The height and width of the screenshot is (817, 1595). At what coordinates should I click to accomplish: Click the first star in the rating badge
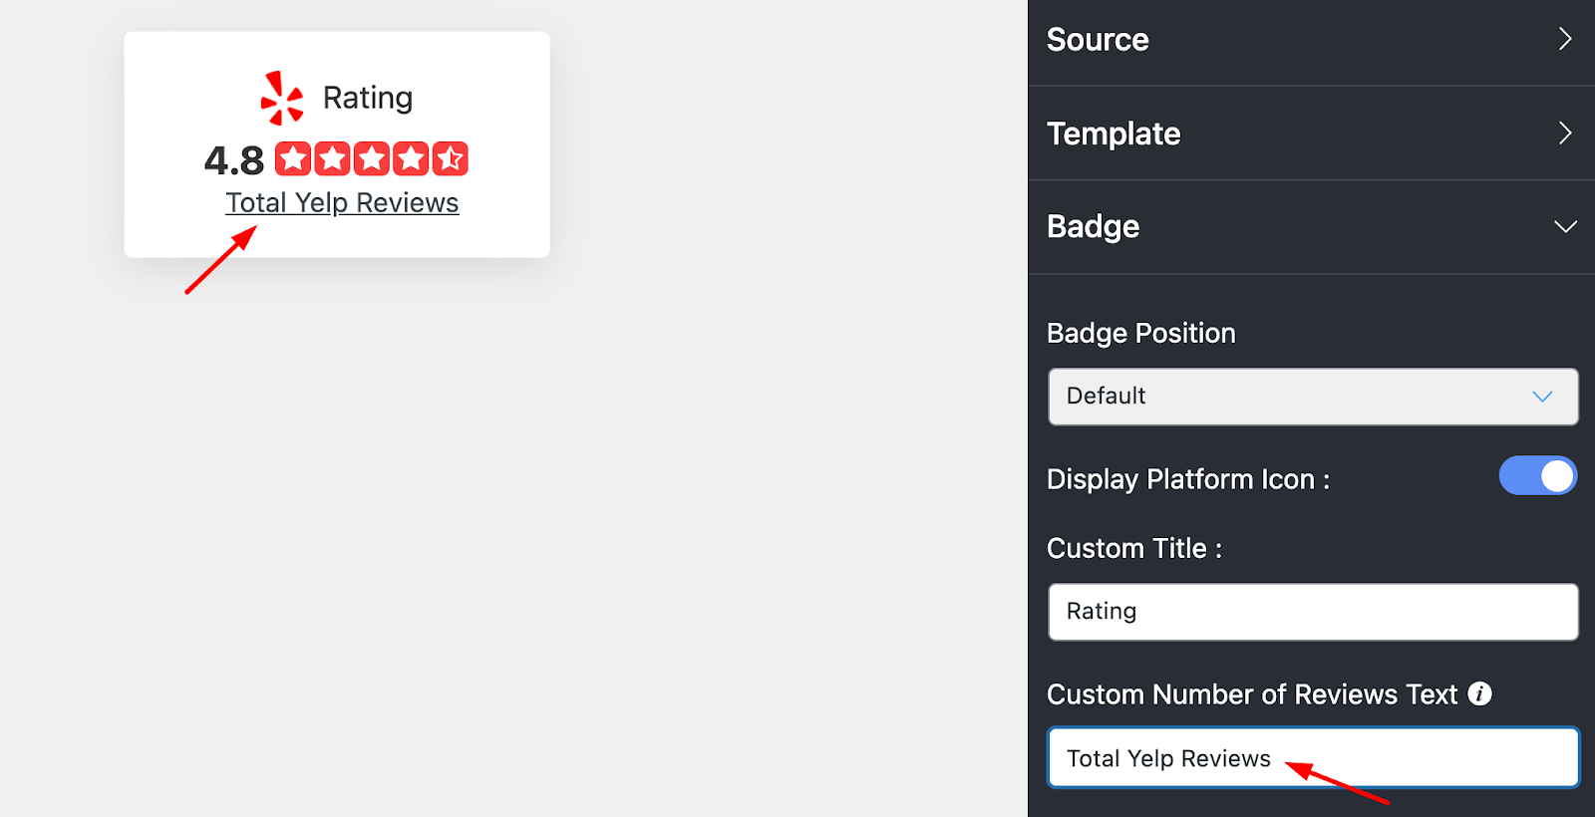[293, 158]
